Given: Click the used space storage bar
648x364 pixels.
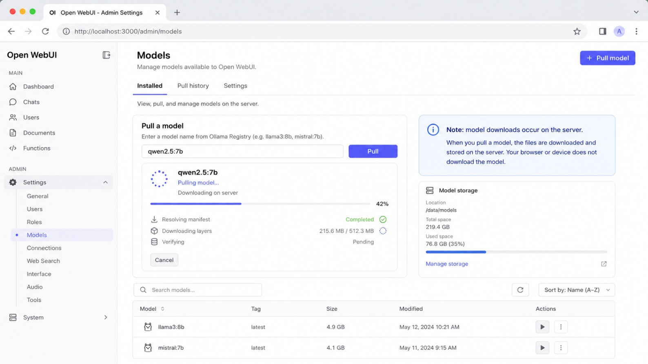Looking at the screenshot, I should (516, 252).
